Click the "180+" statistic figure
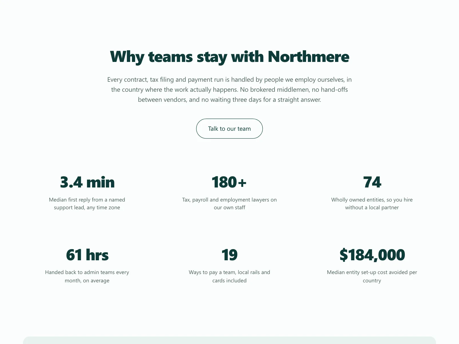459x344 pixels. pos(229,182)
